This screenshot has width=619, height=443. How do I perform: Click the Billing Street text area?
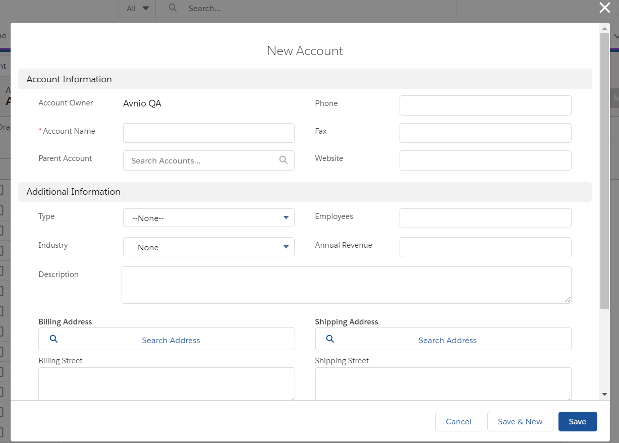166,383
